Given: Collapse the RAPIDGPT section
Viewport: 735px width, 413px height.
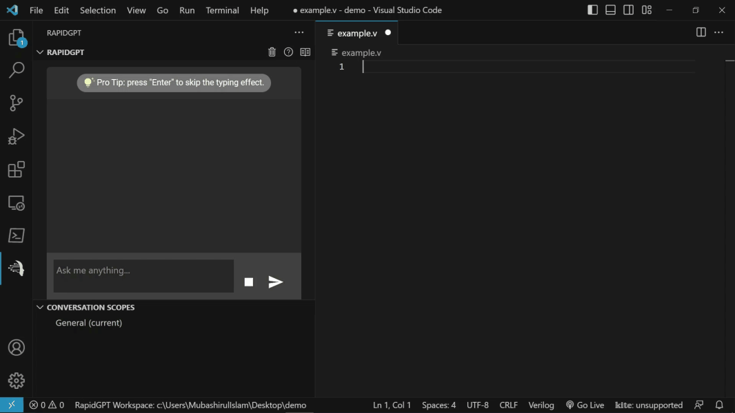Looking at the screenshot, I should (40, 52).
